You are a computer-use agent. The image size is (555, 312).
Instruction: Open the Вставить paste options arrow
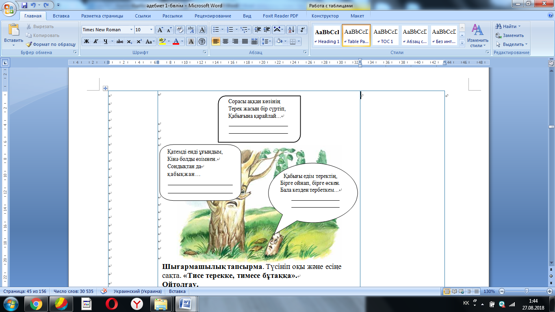pyautogui.click(x=14, y=45)
